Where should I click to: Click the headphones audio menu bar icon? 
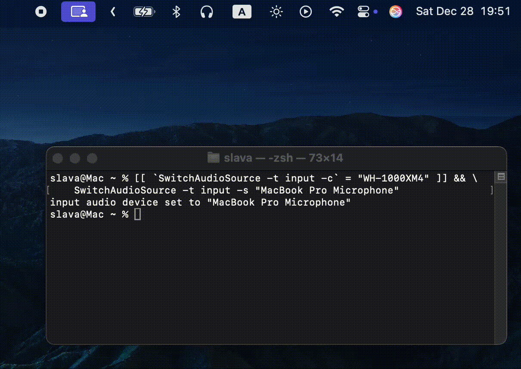point(207,12)
